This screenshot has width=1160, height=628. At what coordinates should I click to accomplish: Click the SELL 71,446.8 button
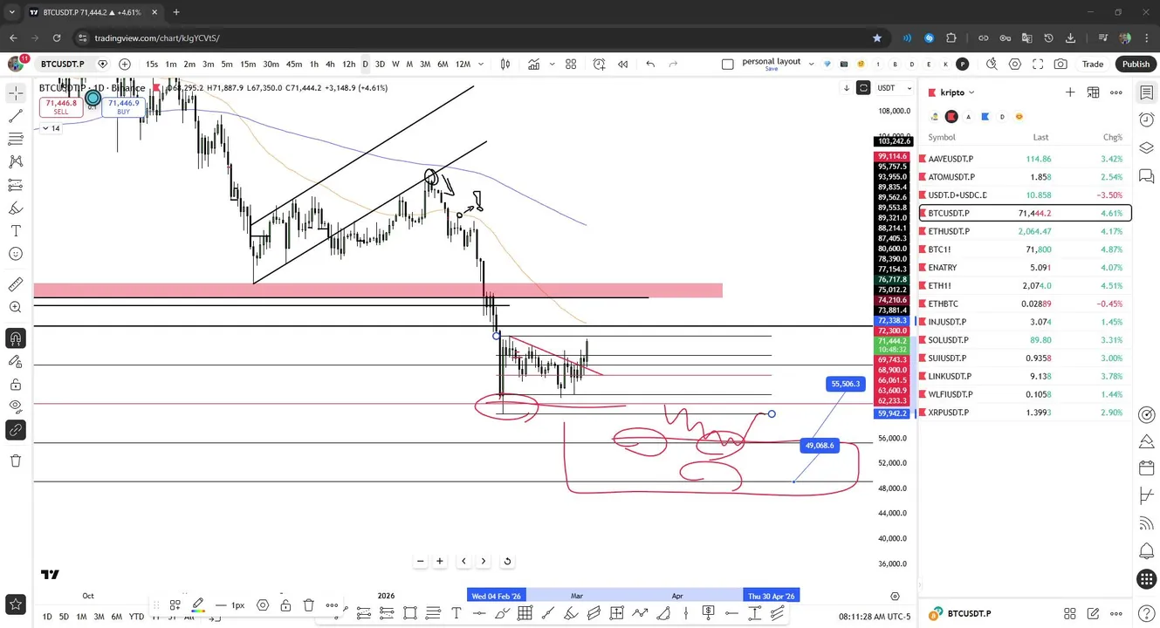(x=61, y=106)
